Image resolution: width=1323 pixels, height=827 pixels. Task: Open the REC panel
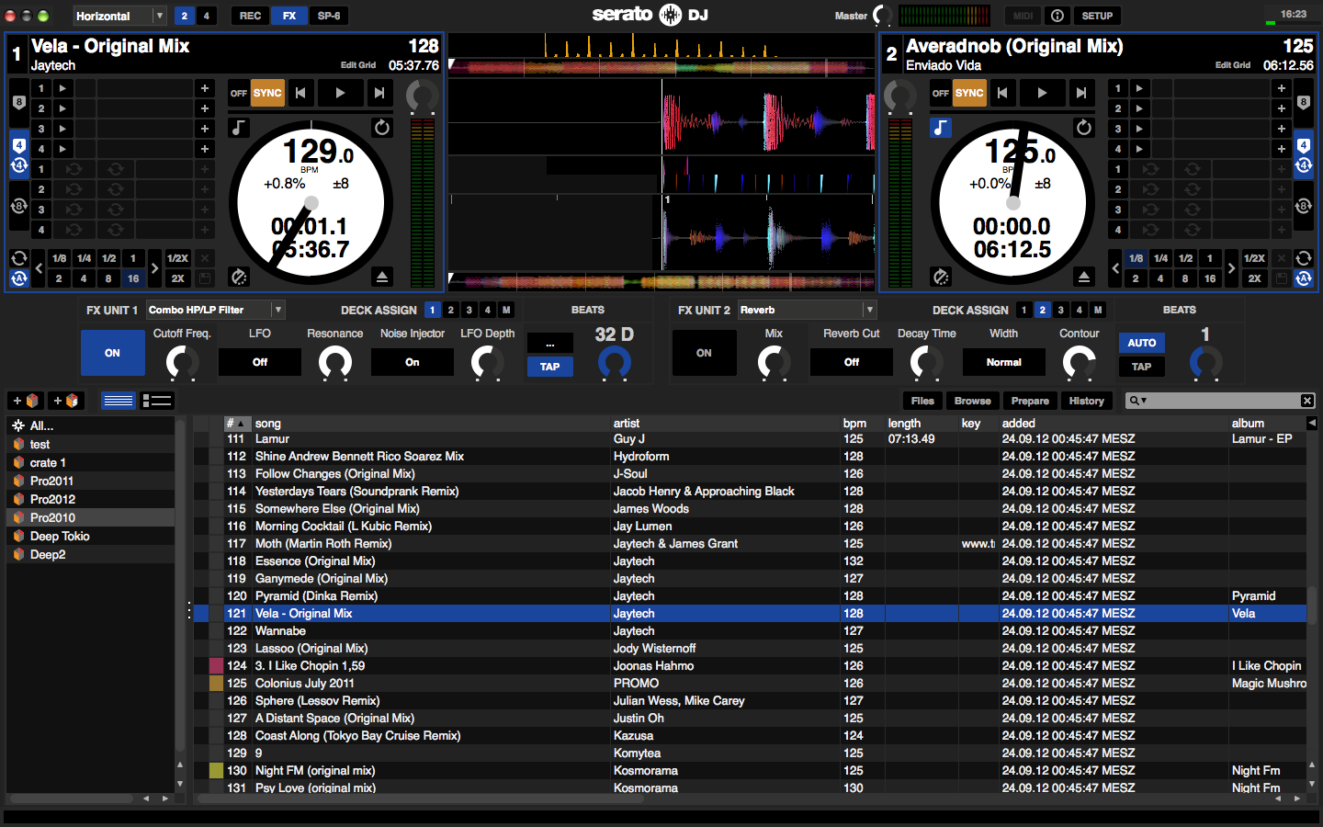point(251,16)
